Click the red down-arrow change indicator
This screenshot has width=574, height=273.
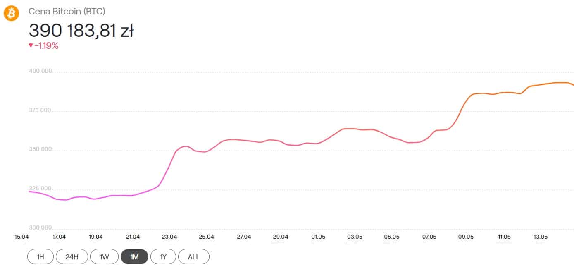point(31,45)
